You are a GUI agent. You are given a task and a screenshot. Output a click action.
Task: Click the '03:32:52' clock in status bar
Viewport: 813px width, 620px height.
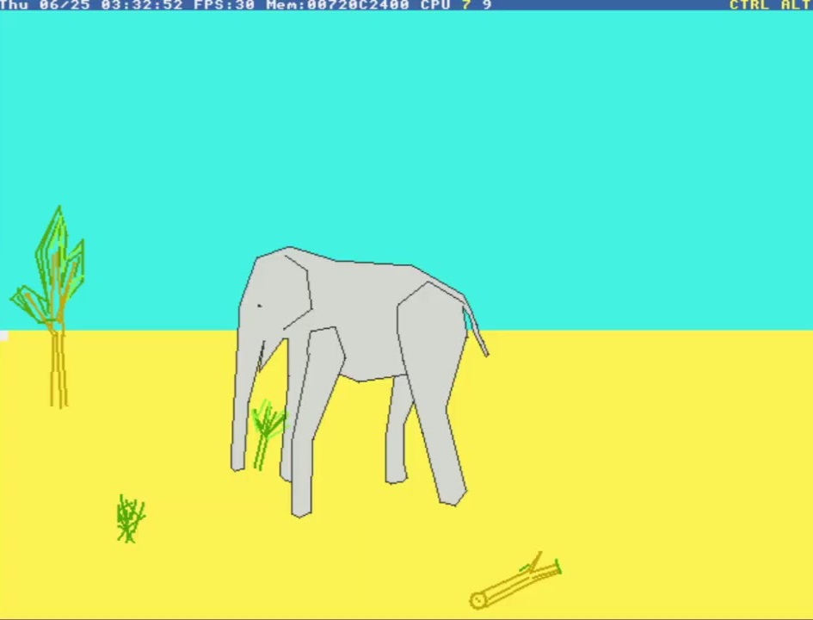[x=142, y=5]
